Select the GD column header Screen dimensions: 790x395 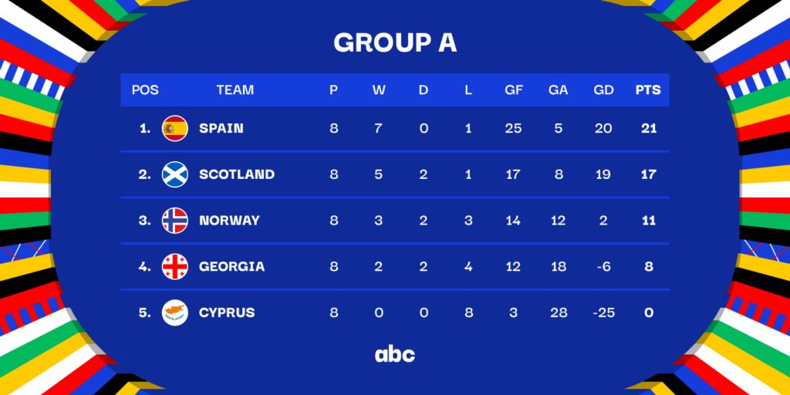pyautogui.click(x=604, y=89)
